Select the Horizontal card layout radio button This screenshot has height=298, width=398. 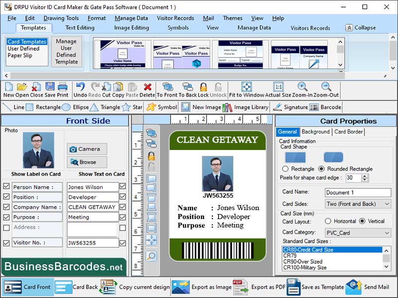(328, 222)
